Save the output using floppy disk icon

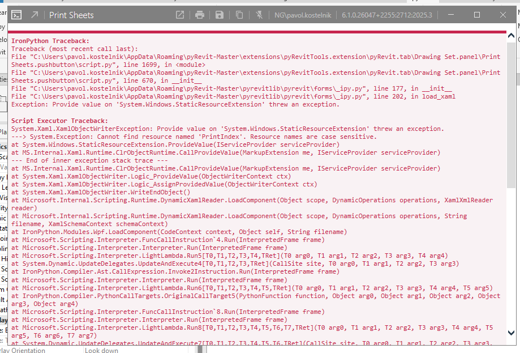pos(219,15)
